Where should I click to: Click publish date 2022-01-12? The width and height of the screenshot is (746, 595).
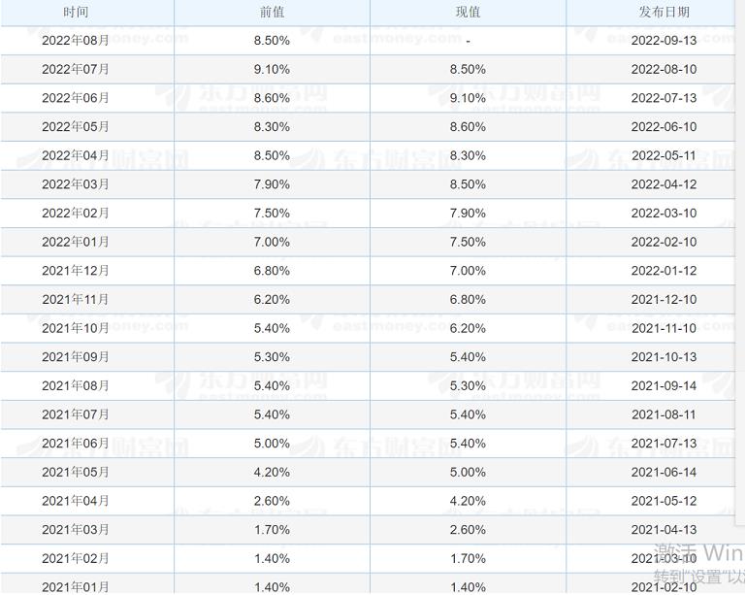click(664, 271)
